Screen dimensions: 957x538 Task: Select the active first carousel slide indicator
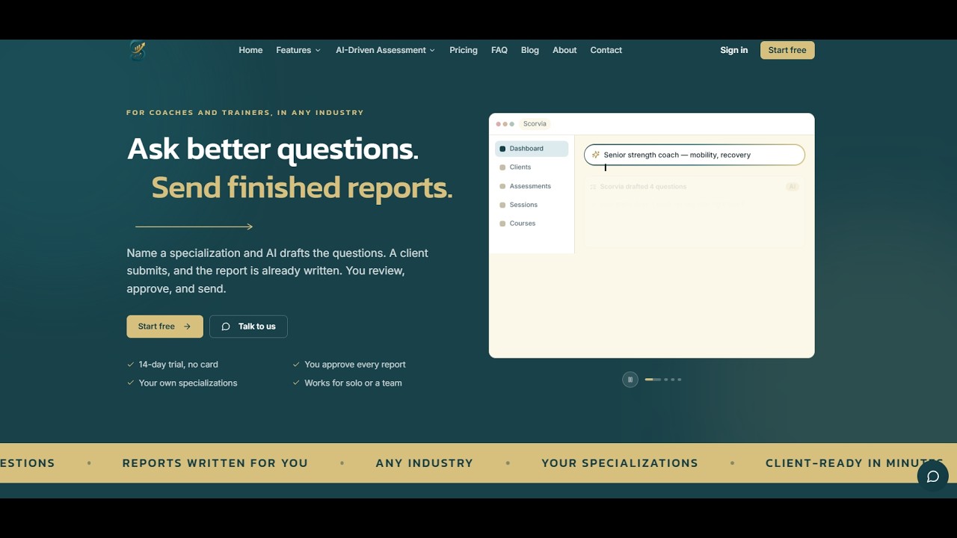tap(653, 380)
